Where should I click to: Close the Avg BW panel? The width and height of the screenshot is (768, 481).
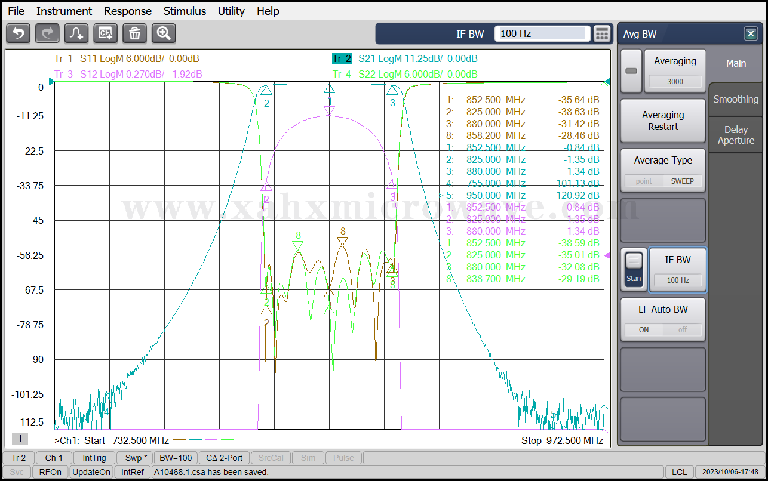click(x=751, y=34)
